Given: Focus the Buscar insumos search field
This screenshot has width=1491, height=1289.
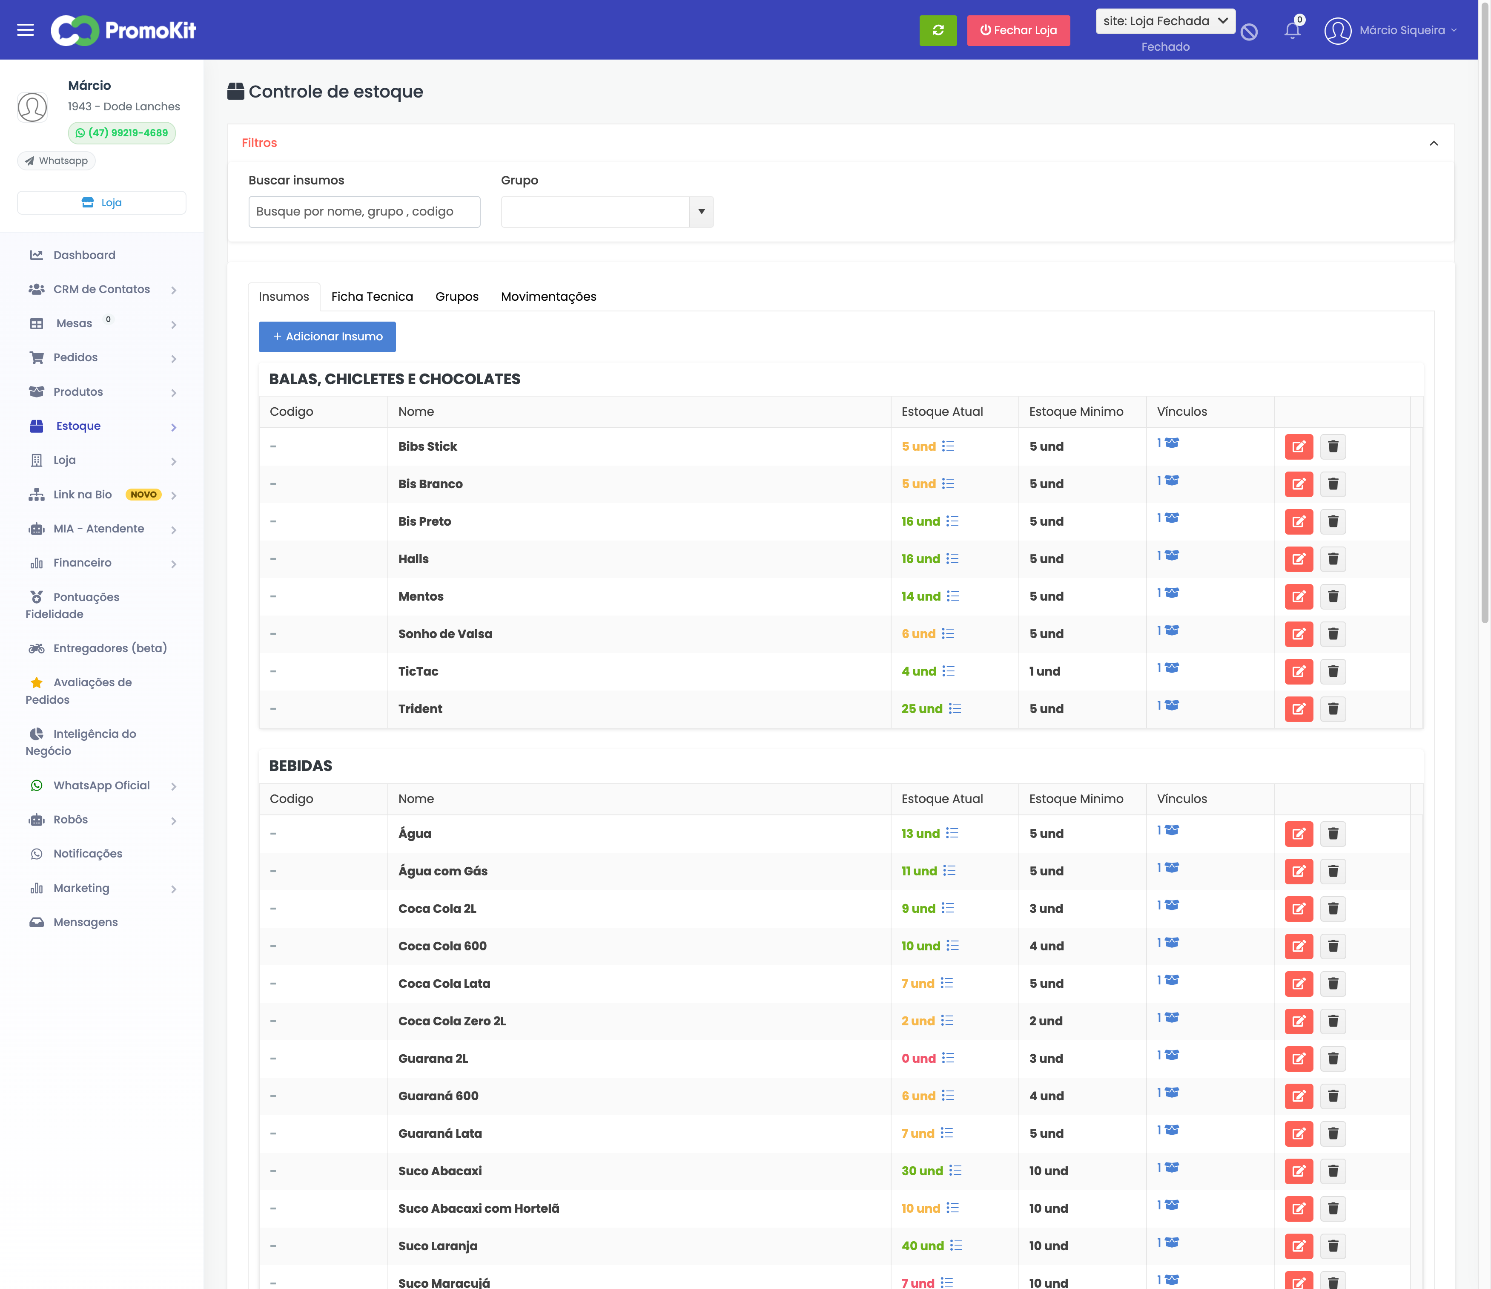Looking at the screenshot, I should tap(364, 212).
